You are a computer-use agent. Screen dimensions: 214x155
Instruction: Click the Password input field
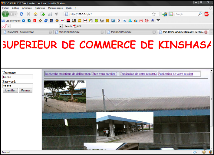18,86
